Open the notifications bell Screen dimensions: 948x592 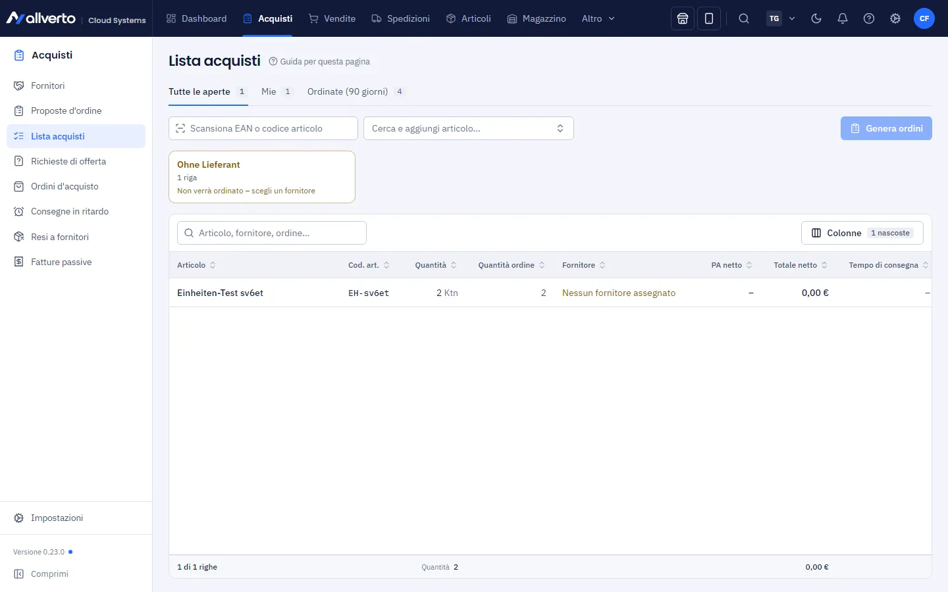[x=843, y=18]
